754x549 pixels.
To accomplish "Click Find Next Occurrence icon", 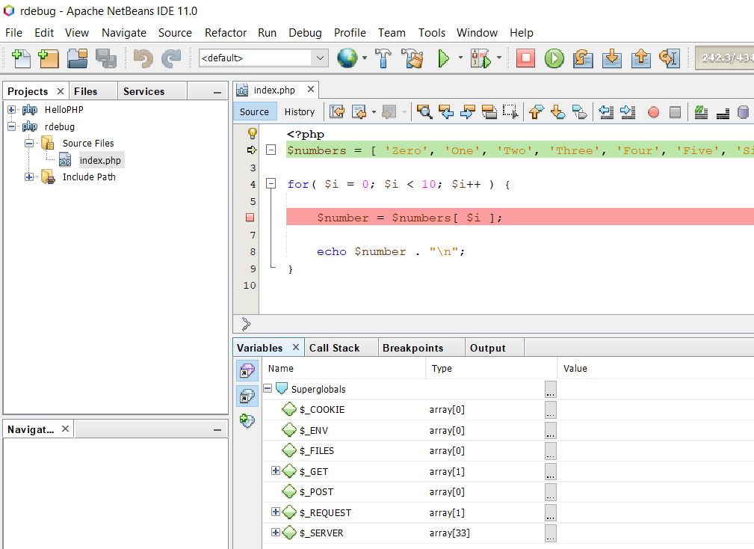I will click(x=467, y=112).
